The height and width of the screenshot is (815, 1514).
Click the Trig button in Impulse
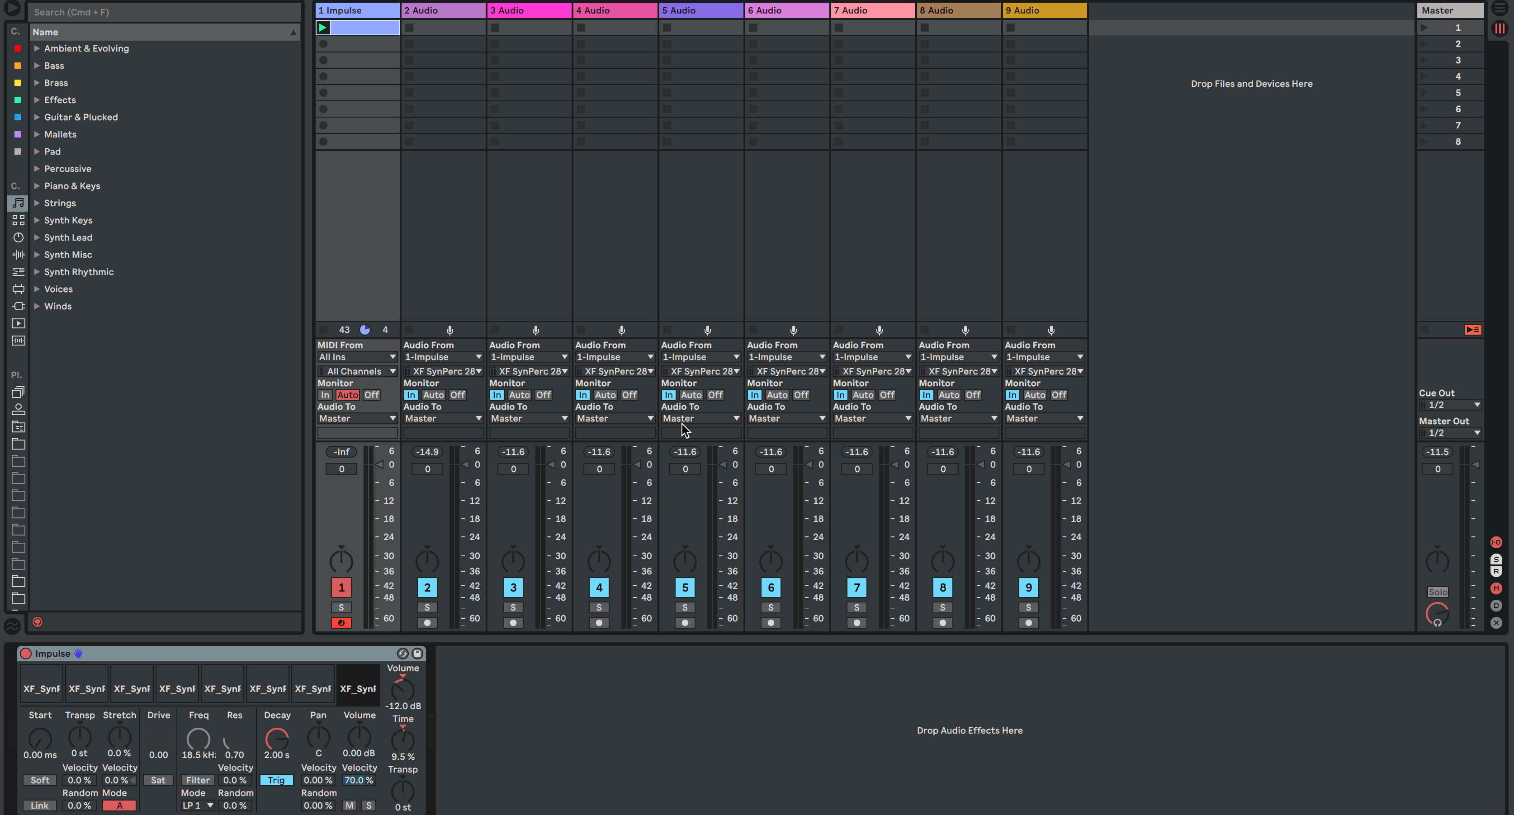(x=276, y=780)
